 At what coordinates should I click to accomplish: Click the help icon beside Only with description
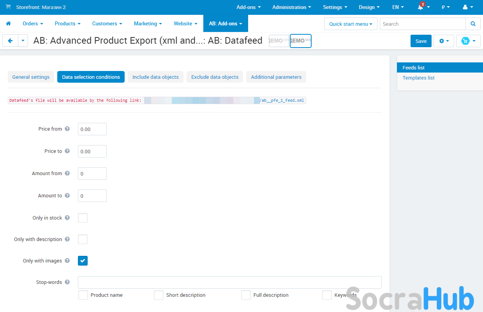[67, 239]
